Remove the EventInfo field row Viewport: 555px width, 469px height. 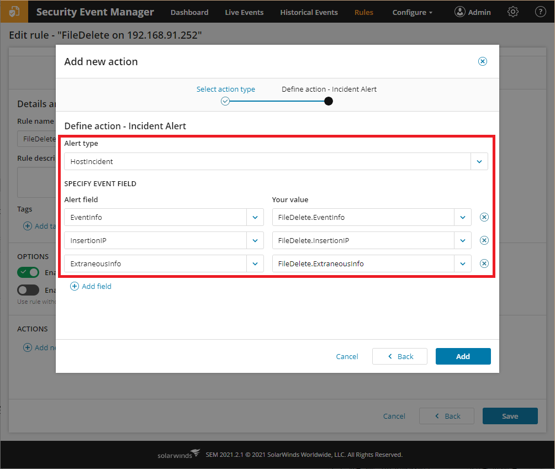click(x=484, y=217)
